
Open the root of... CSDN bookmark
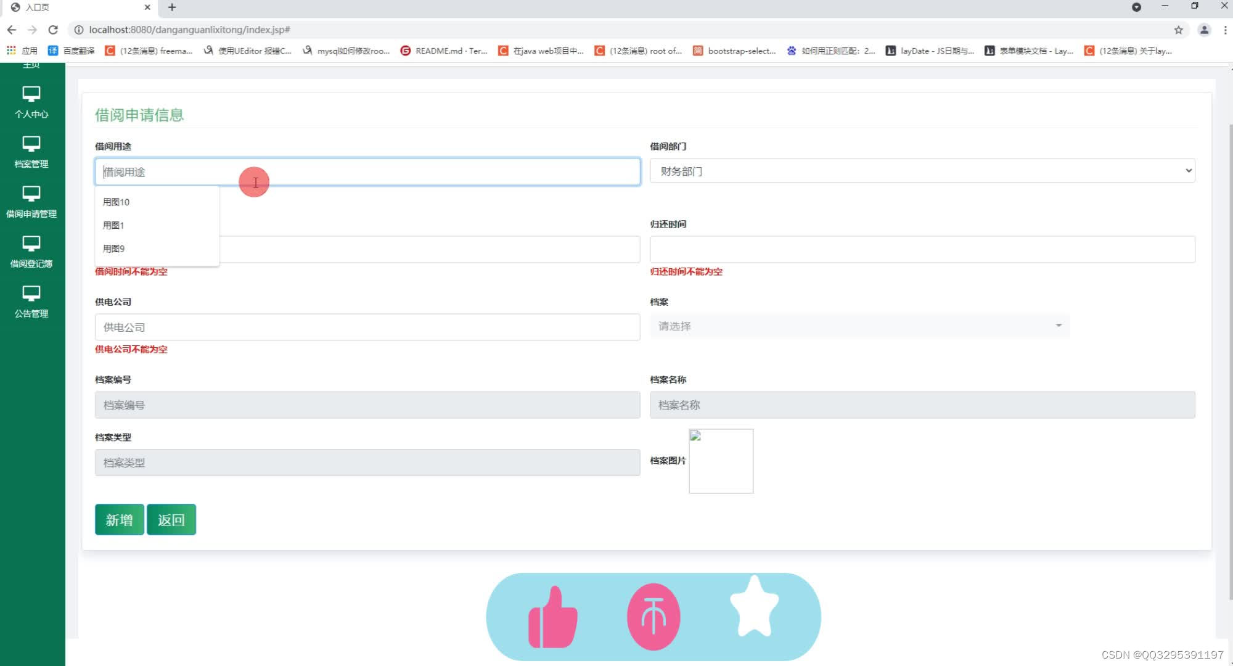pos(639,51)
